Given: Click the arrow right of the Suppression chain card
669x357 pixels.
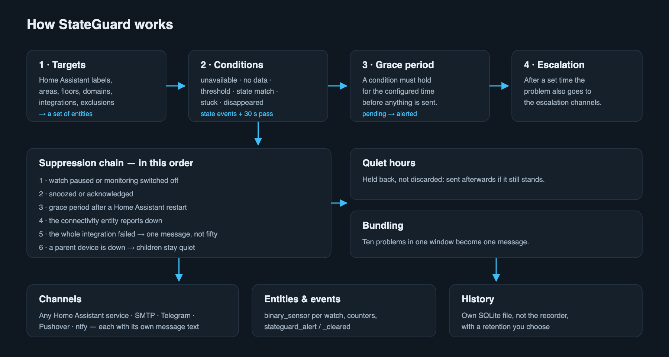Looking at the screenshot, I should coord(339,203).
